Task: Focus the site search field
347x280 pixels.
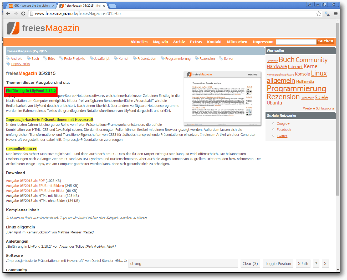Action: [x=296, y=42]
